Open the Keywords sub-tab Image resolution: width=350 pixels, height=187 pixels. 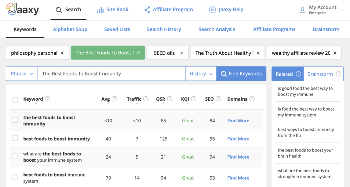pos(25,29)
